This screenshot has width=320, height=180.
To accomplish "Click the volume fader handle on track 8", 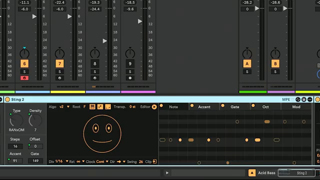I will (x=104, y=41).
